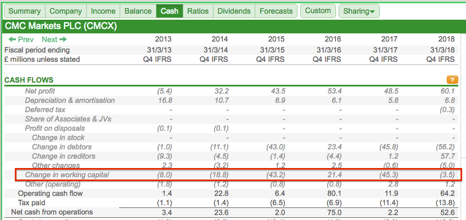
Task: Select the 2018 column header
Action: 446,39
